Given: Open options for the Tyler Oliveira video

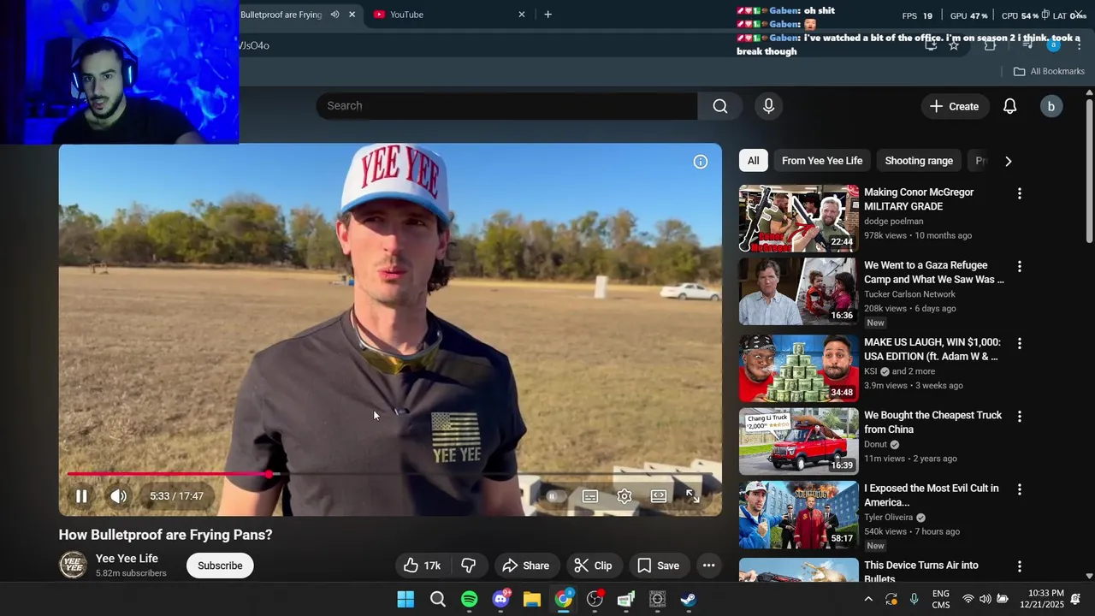Looking at the screenshot, I should pyautogui.click(x=1019, y=489).
